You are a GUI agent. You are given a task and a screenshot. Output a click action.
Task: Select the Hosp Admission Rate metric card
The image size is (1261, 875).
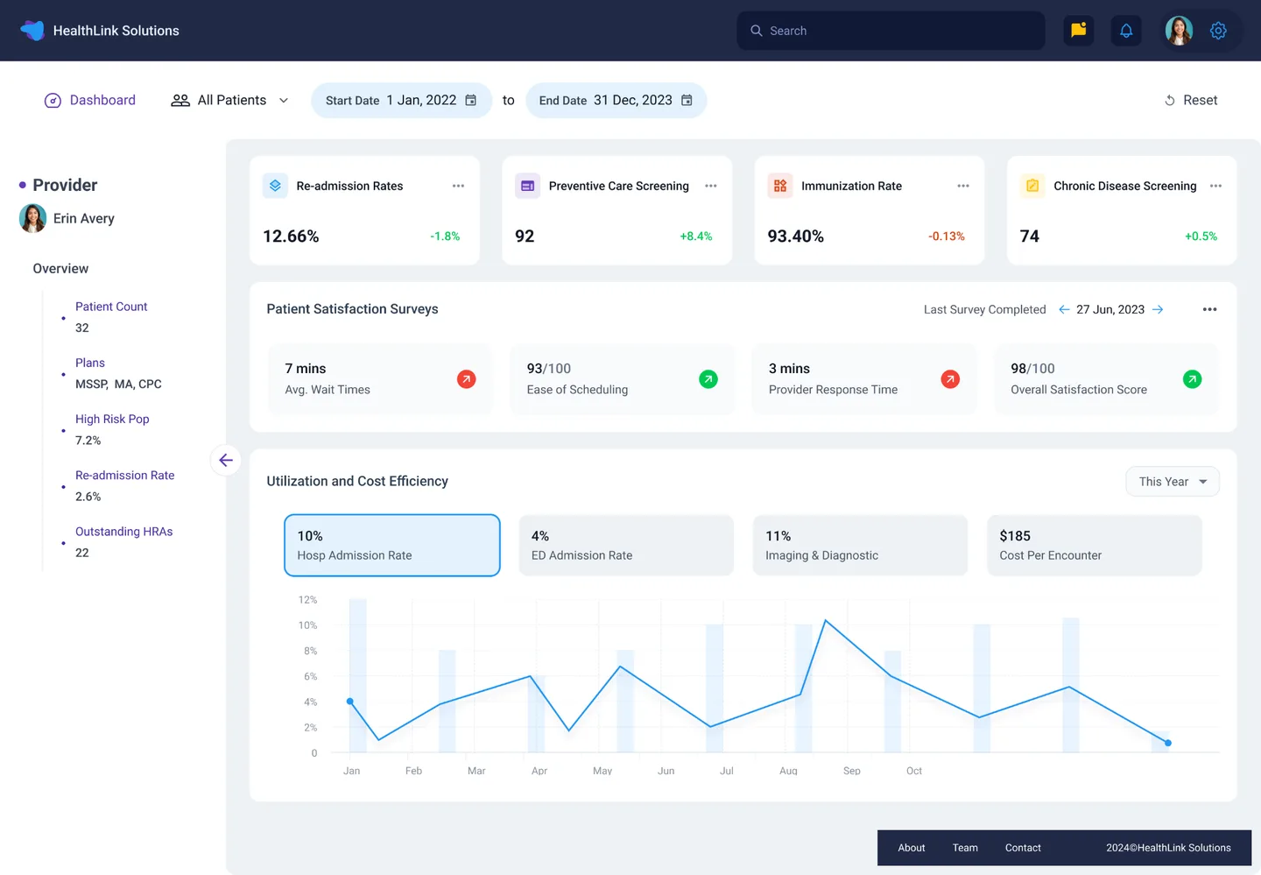pyautogui.click(x=391, y=545)
